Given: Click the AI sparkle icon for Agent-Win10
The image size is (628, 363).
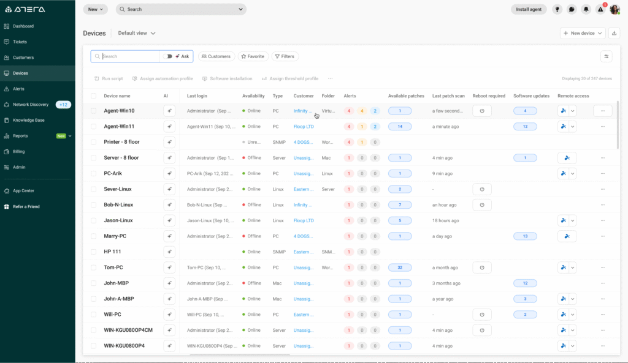Looking at the screenshot, I should point(170,111).
